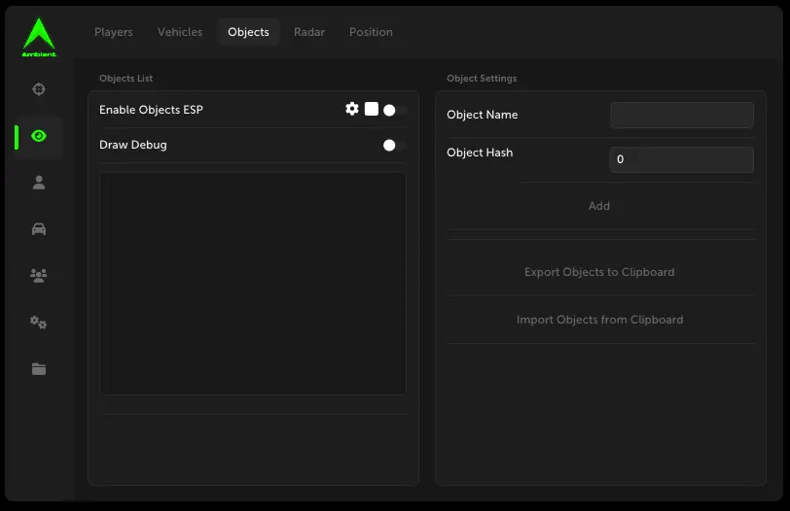Open the Position tab
The image size is (790, 511).
[x=371, y=32]
